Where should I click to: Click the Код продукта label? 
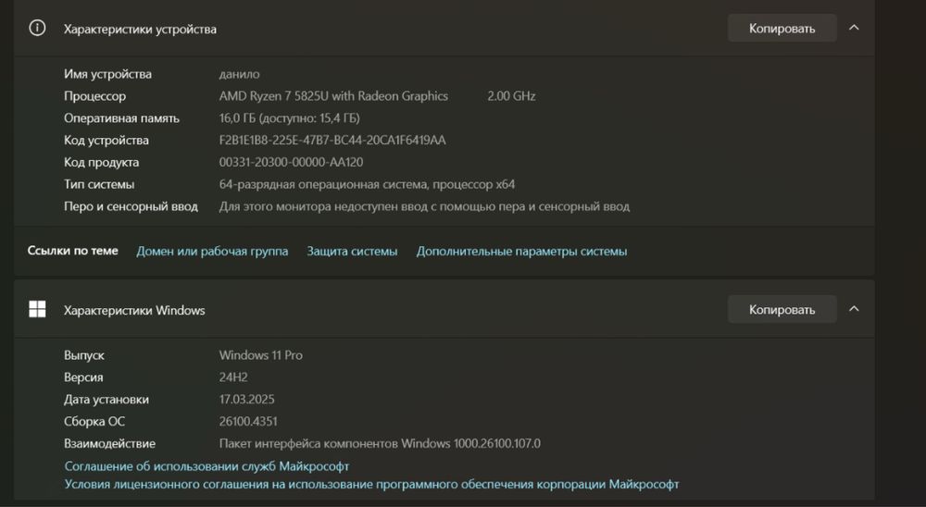tap(102, 162)
